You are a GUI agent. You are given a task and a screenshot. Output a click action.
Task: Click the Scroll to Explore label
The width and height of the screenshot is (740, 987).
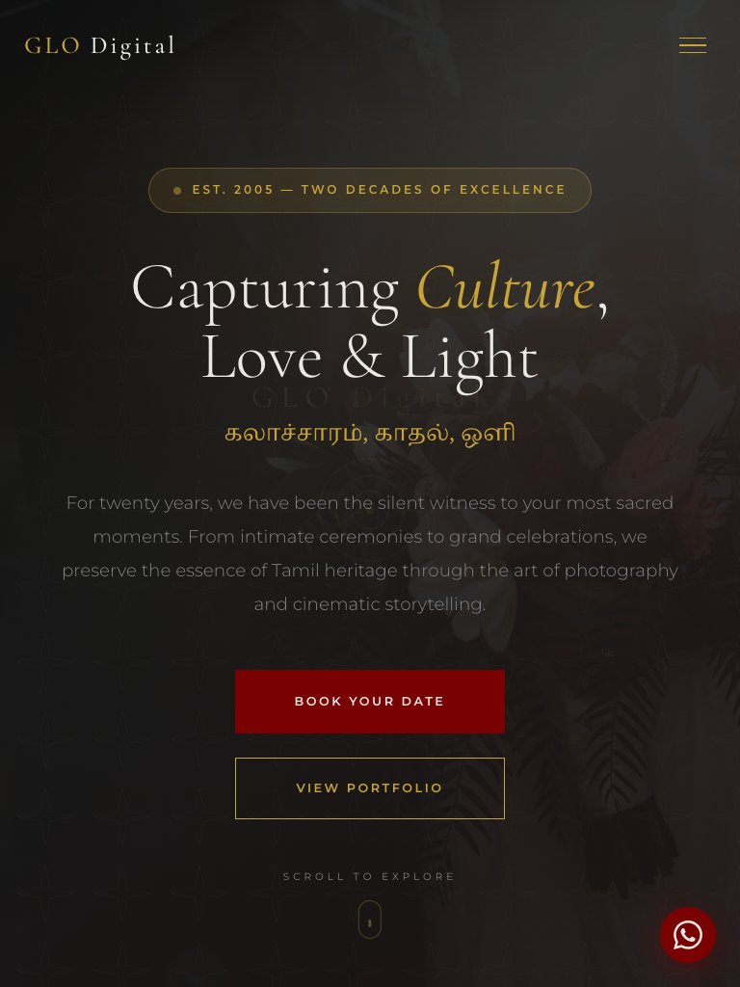point(369,876)
